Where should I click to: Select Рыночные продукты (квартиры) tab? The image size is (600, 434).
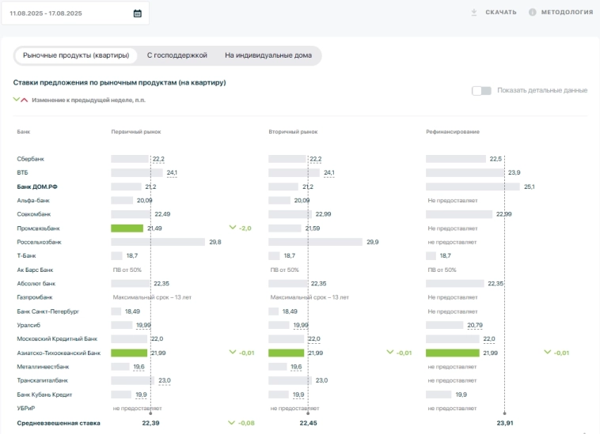[75, 55]
